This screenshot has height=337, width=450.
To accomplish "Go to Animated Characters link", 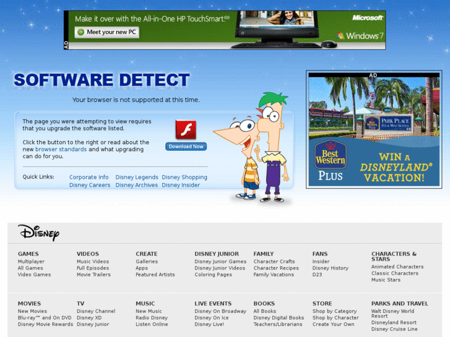I will tap(397, 267).
